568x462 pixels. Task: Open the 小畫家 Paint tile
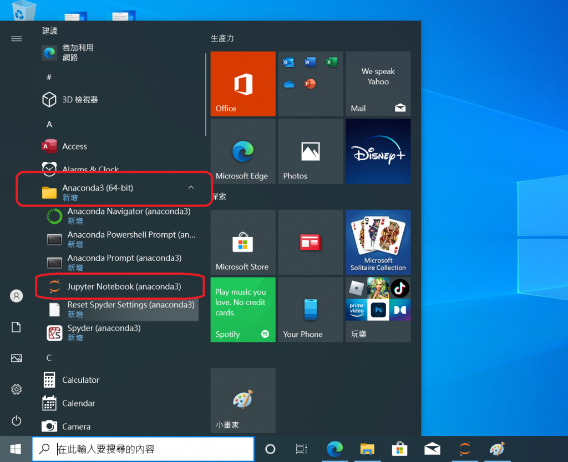[x=243, y=401]
